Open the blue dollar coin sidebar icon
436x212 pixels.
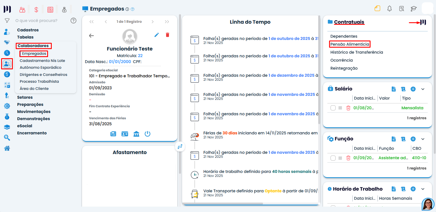[x=7, y=74]
